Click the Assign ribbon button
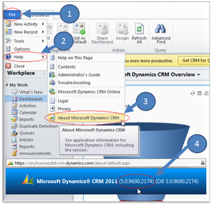Image resolution: width=212 pixels, height=205 pixels. coord(122,32)
